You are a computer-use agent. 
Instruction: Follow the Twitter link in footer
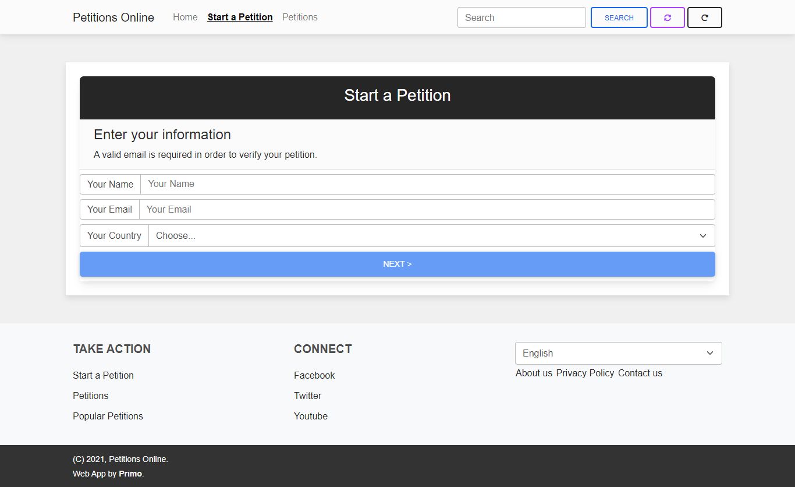(x=307, y=396)
